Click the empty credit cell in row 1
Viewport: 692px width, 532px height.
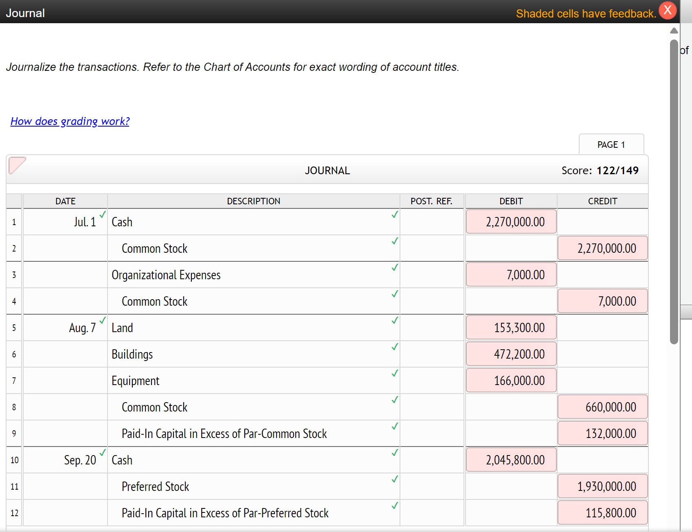(x=603, y=222)
